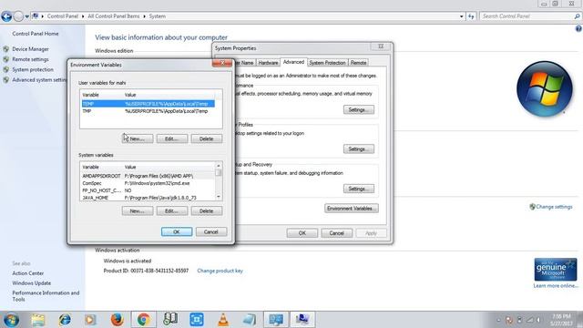Click the Environment Variables... button
The image size is (583, 328).
(x=352, y=209)
